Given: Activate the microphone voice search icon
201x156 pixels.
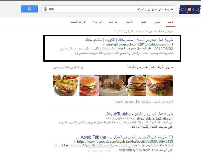Looking at the screenshot, I should pyautogui.click(x=45, y=9).
